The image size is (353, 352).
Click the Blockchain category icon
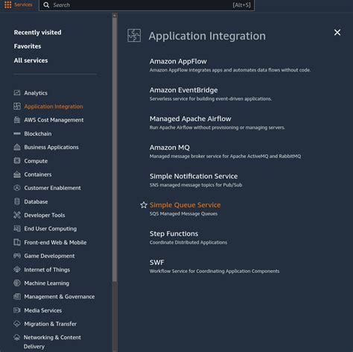click(17, 133)
